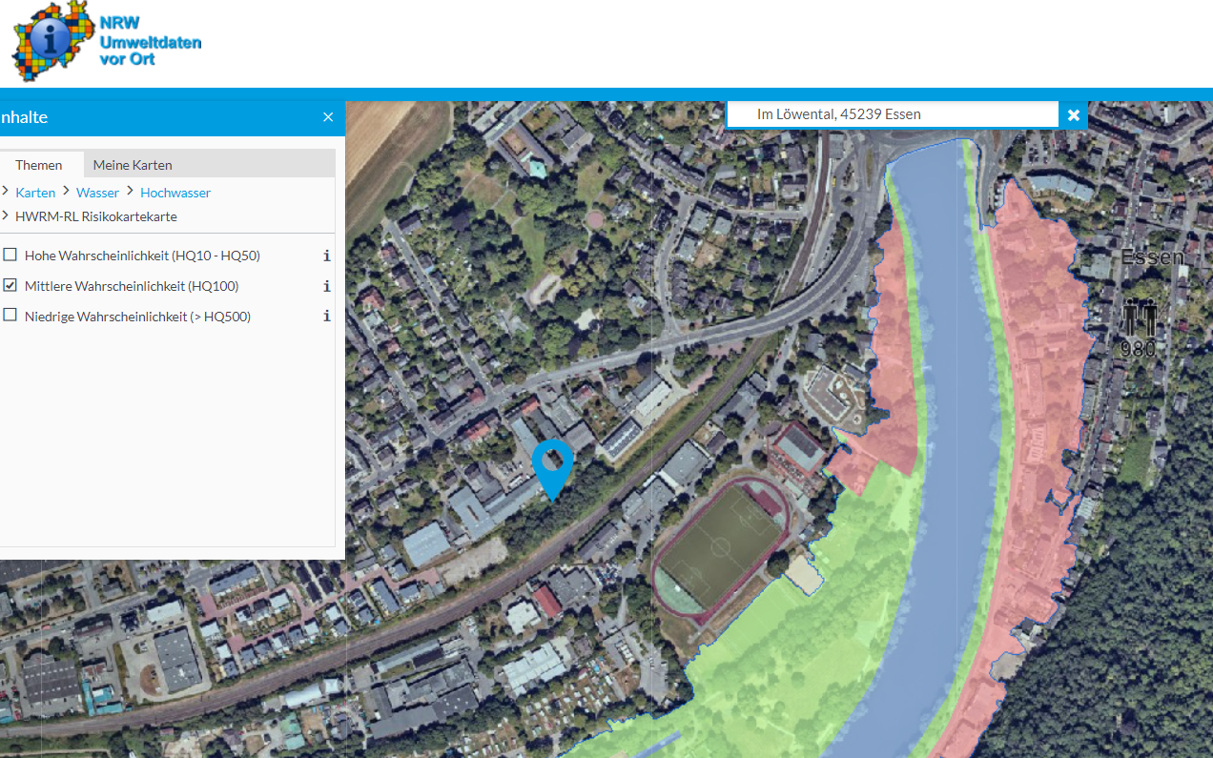This screenshot has width=1213, height=758.
Task: Click the chevron before Hochwasser breadcrumb
Action: click(x=130, y=192)
